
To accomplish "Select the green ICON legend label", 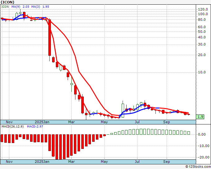I will click(x=5, y=7).
